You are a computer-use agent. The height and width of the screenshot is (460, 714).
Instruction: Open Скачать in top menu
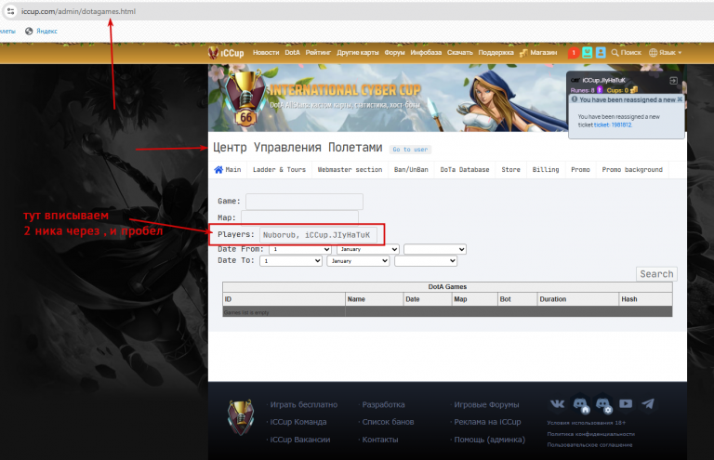click(x=460, y=53)
